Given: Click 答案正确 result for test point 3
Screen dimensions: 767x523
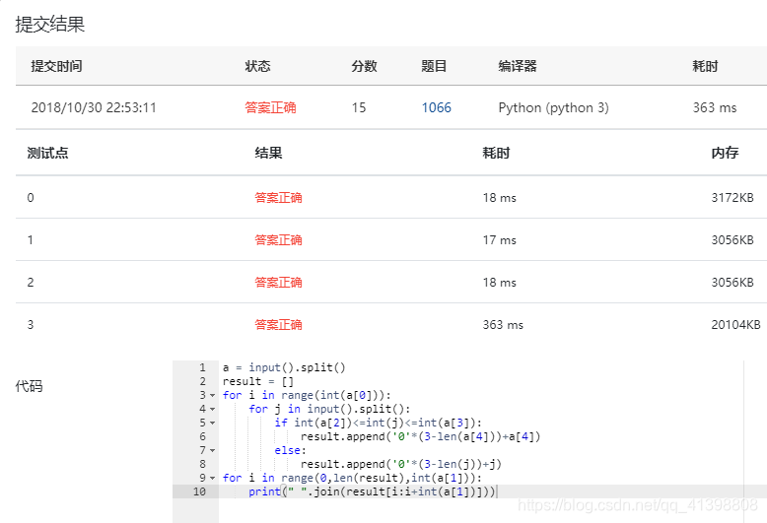Looking at the screenshot, I should 278,325.
